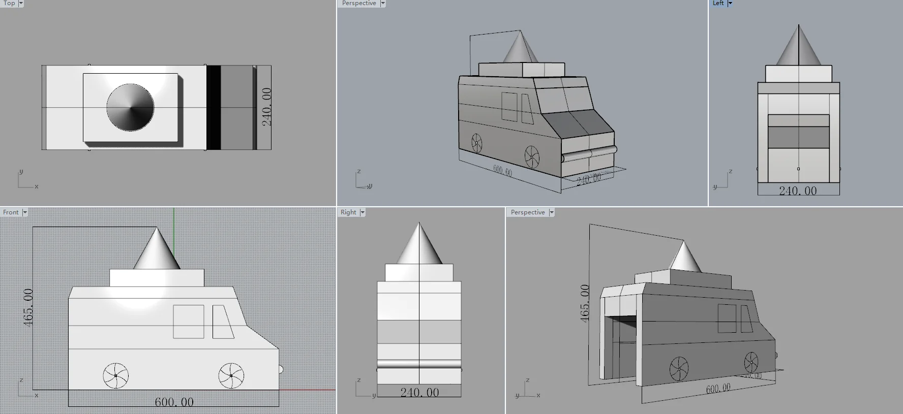The image size is (903, 414).
Task: Activate the Right viewport title label
Action: coord(348,212)
